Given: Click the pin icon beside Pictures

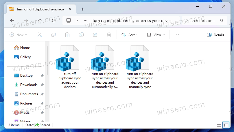Looking at the screenshot, I should pyautogui.click(x=42, y=103).
